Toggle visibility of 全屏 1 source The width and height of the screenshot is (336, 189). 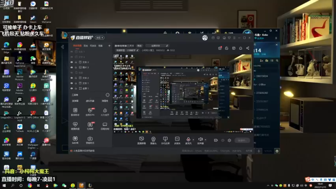(x=71, y=88)
